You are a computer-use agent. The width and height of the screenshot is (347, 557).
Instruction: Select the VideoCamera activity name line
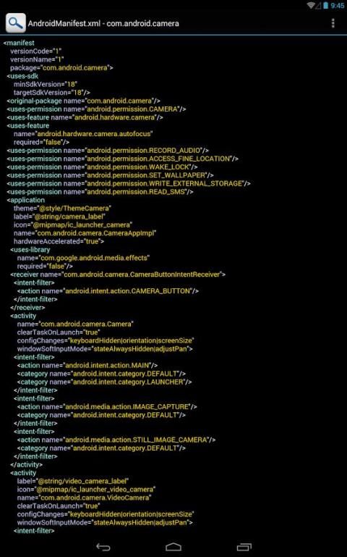point(84,498)
